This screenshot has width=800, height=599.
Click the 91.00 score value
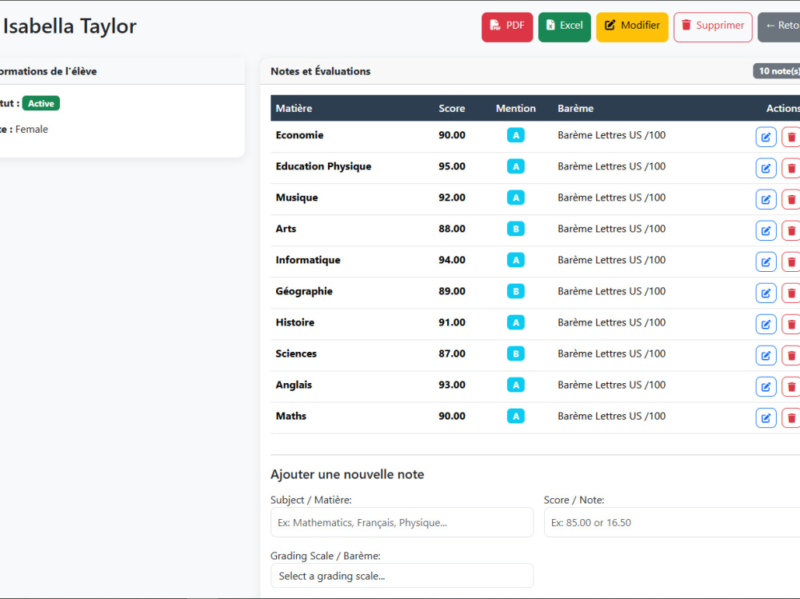(452, 322)
